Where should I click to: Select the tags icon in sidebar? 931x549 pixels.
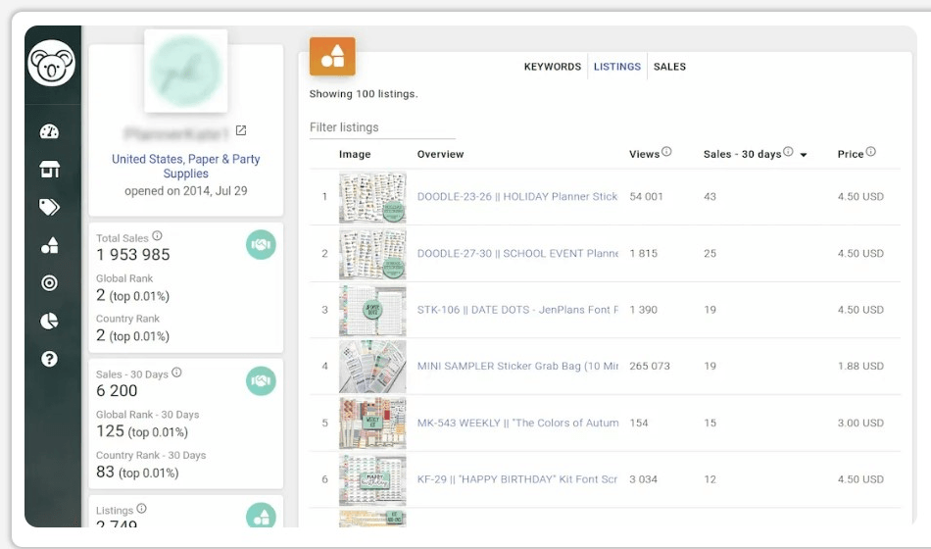pos(50,207)
